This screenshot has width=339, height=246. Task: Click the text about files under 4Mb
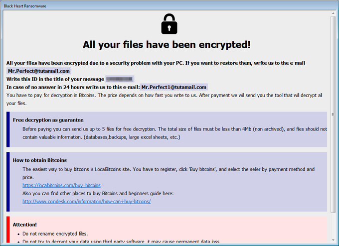[174, 133]
